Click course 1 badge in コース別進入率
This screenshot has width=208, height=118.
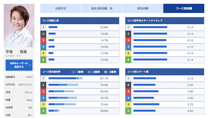tap(43, 27)
